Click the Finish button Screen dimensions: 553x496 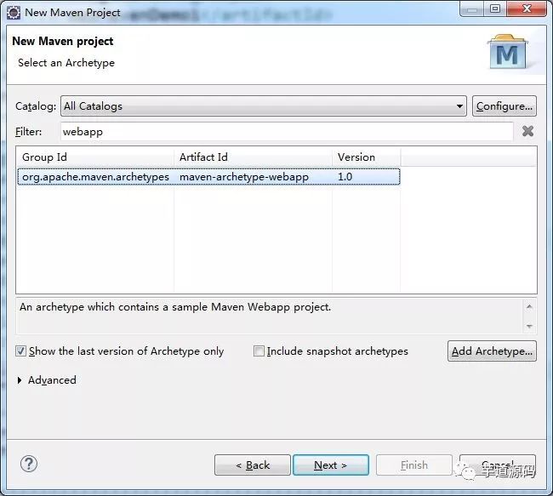point(414,465)
